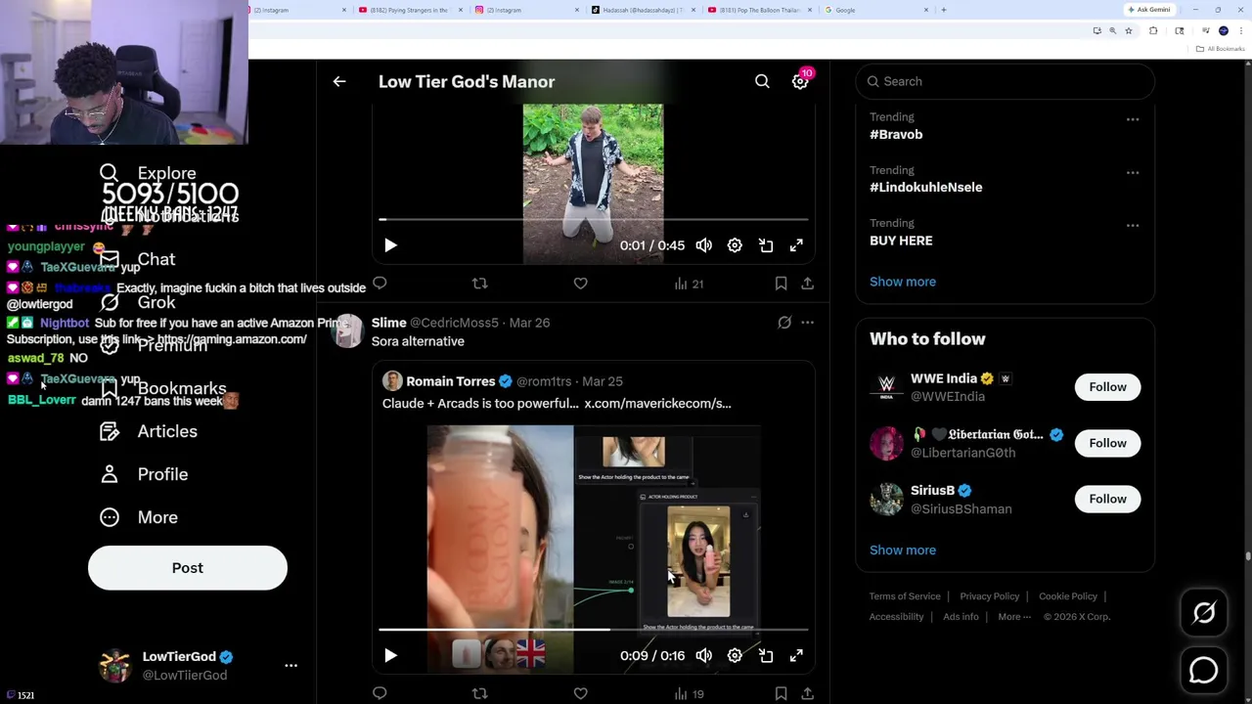Image resolution: width=1252 pixels, height=704 pixels.
Task: Mute the first video volume icon
Action: click(x=704, y=245)
